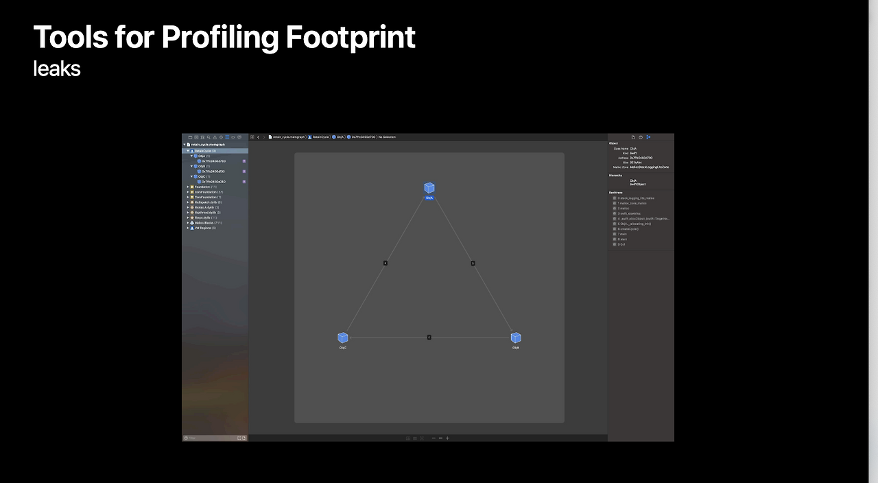The image size is (878, 483).
Task: Open the Find navigator magnifier icon
Action: (209, 137)
